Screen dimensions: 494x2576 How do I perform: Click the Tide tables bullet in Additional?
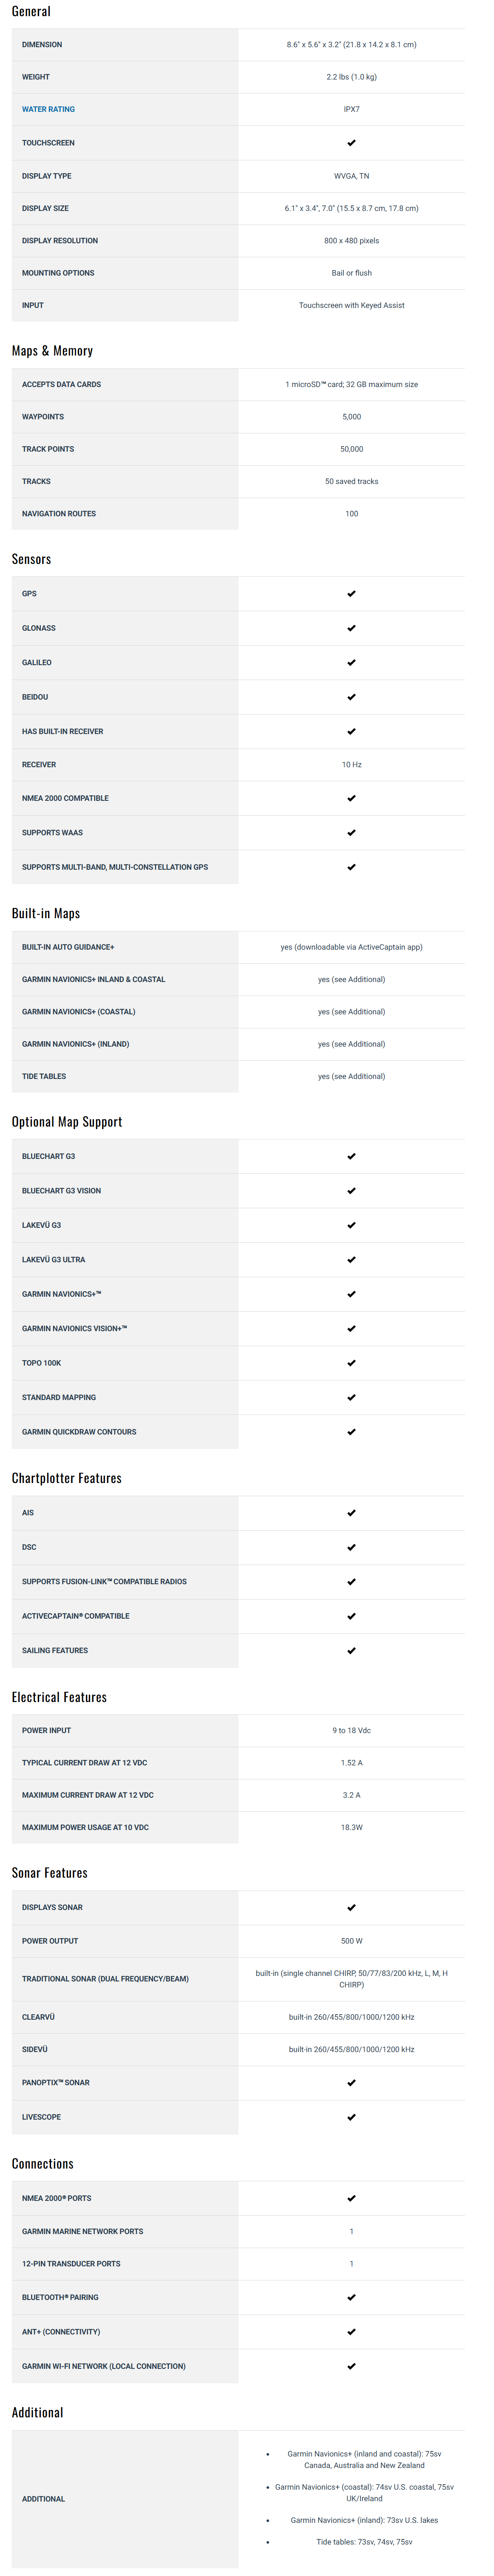[x=363, y=2541]
